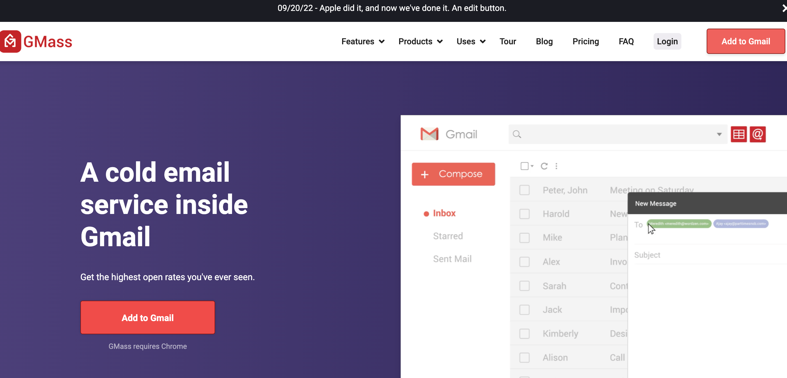The image size is (787, 378).
Task: Check the Harold email checkbox
Action: pos(524,214)
